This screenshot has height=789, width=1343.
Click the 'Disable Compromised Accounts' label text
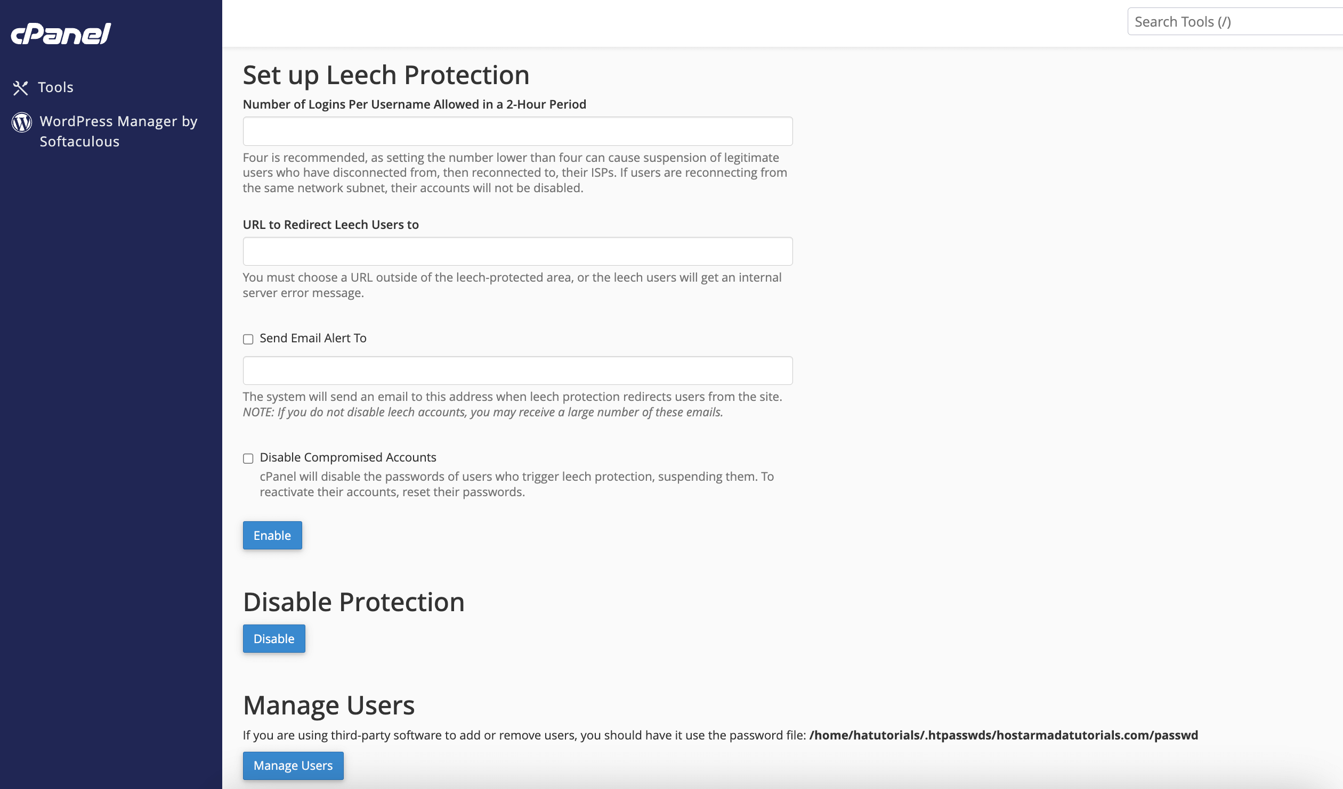click(x=348, y=457)
